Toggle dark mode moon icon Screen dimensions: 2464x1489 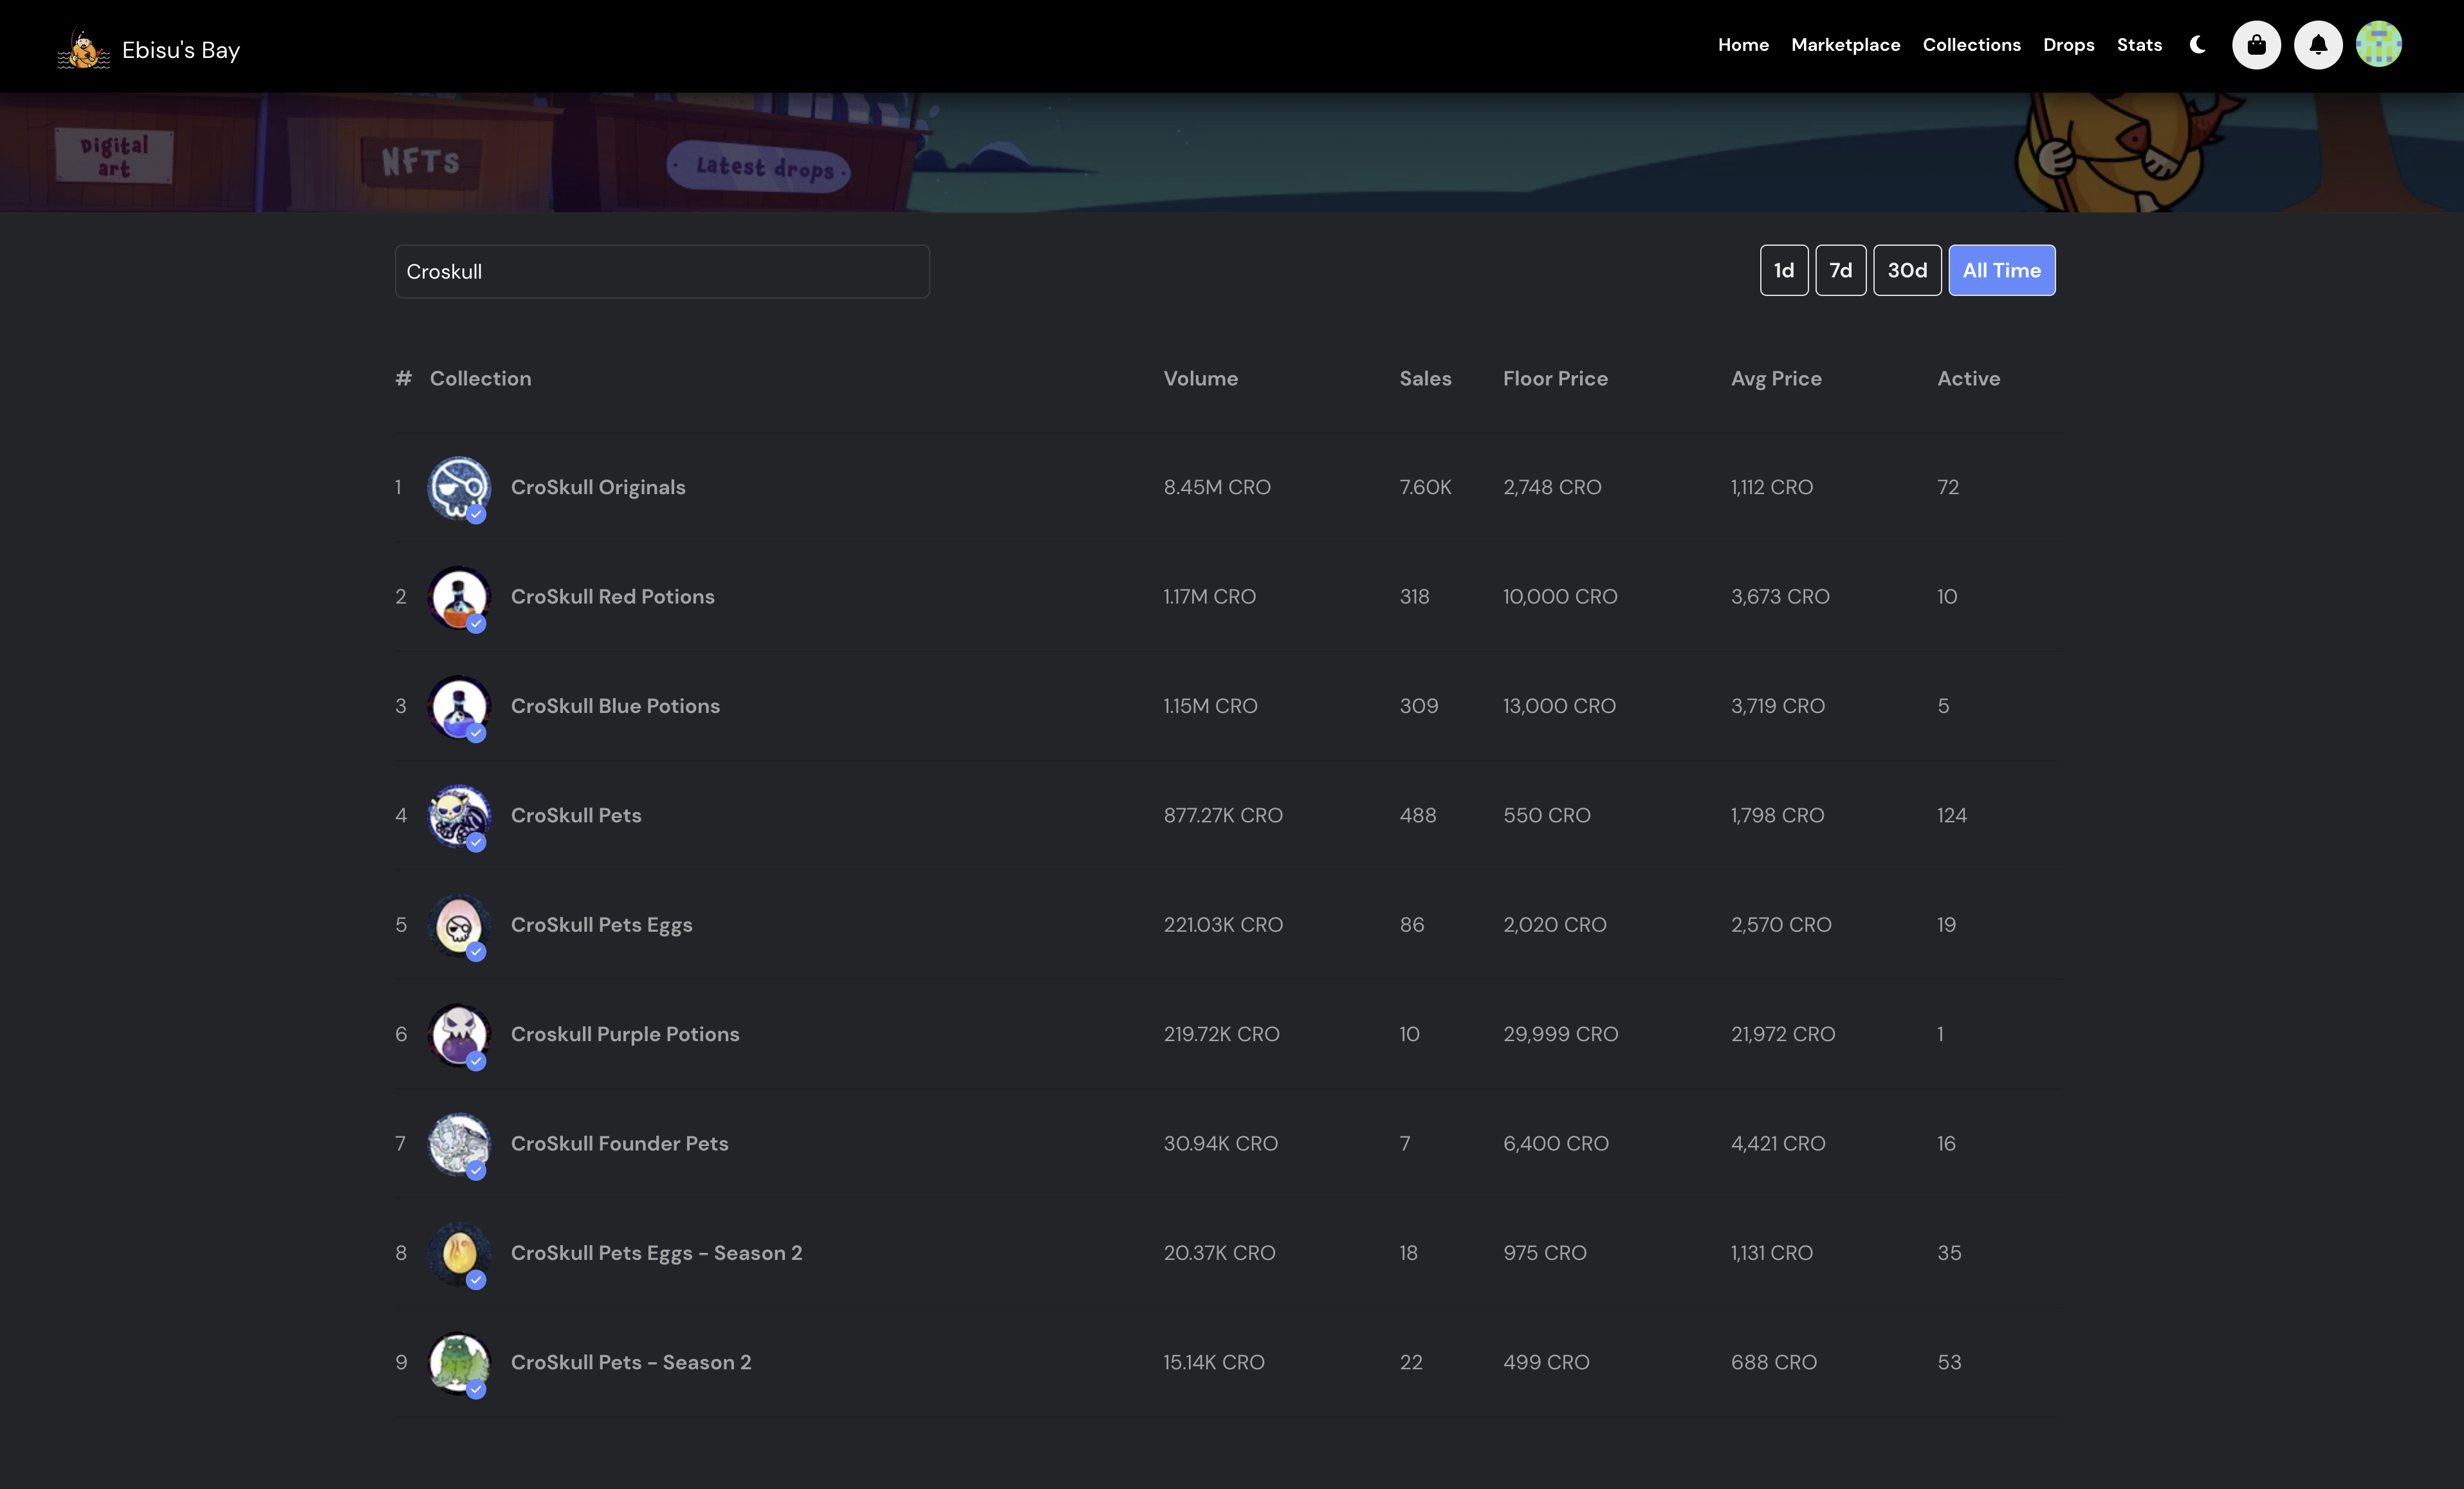click(x=2197, y=45)
